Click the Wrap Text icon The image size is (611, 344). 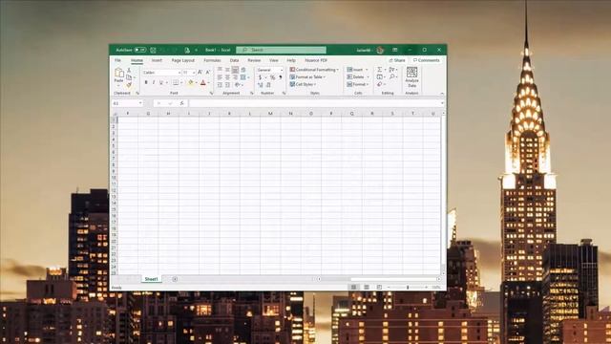[x=243, y=70]
